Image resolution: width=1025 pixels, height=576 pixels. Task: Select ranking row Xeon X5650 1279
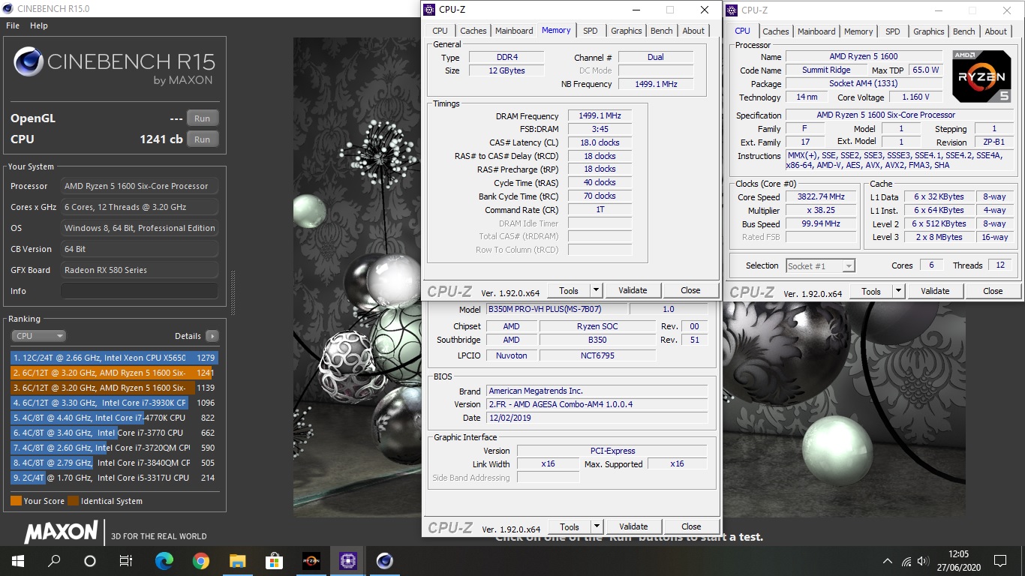tap(114, 358)
